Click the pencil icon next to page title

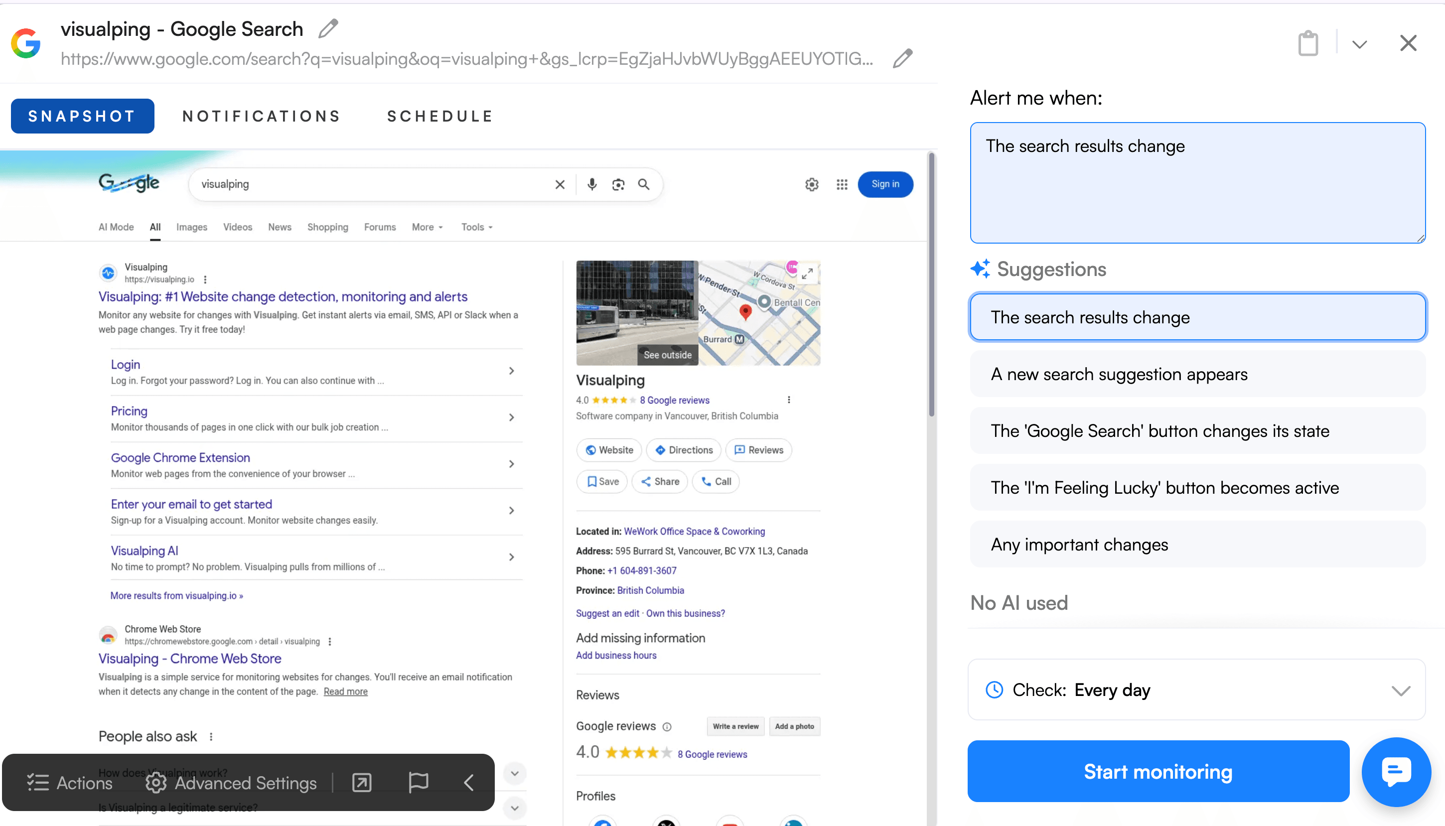tap(328, 28)
